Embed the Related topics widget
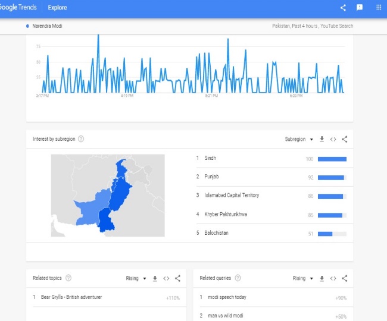The height and width of the screenshot is (321, 387). [x=166, y=278]
